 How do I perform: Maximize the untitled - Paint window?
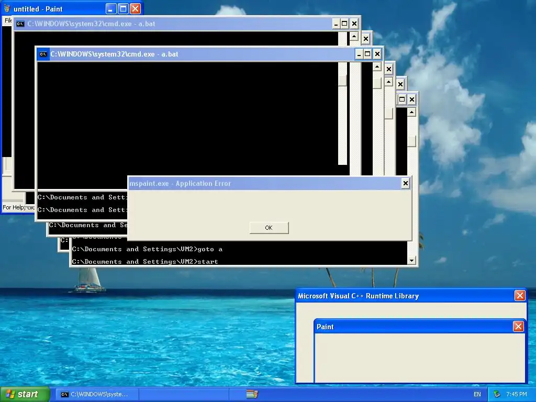pos(123,8)
